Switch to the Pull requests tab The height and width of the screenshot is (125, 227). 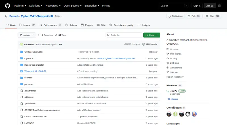pyautogui.click(x=50, y=25)
